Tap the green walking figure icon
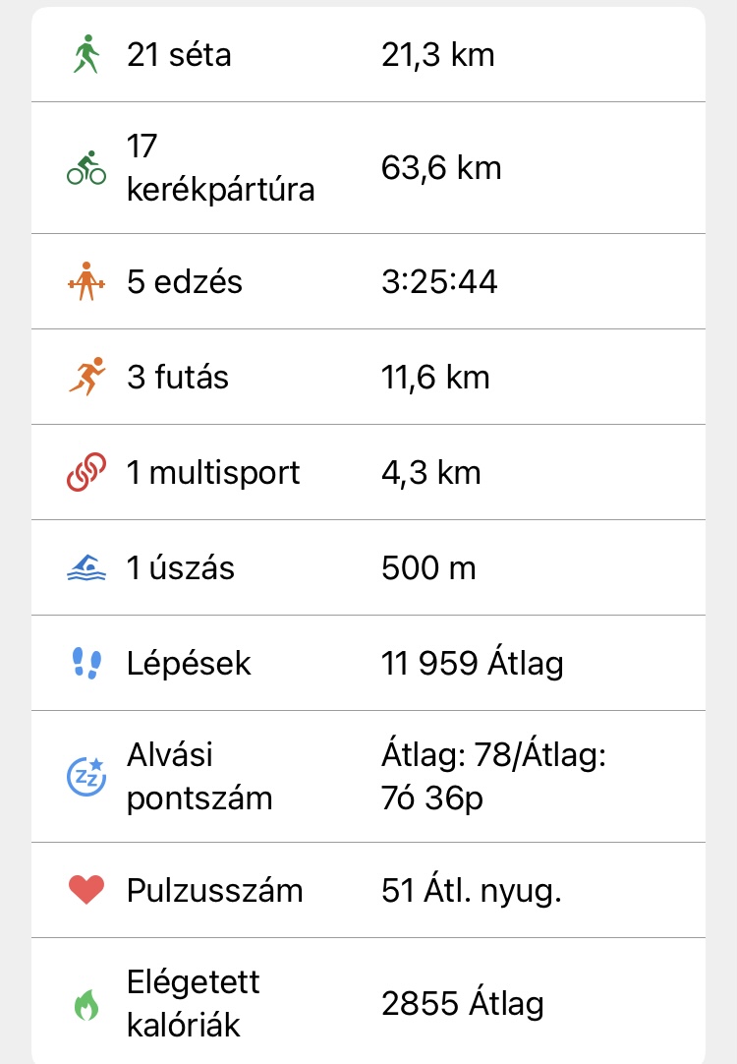Image resolution: width=737 pixels, height=1064 pixels. click(x=86, y=54)
